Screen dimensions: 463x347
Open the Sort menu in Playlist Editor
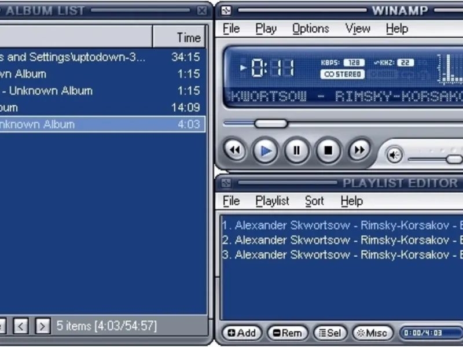click(314, 201)
